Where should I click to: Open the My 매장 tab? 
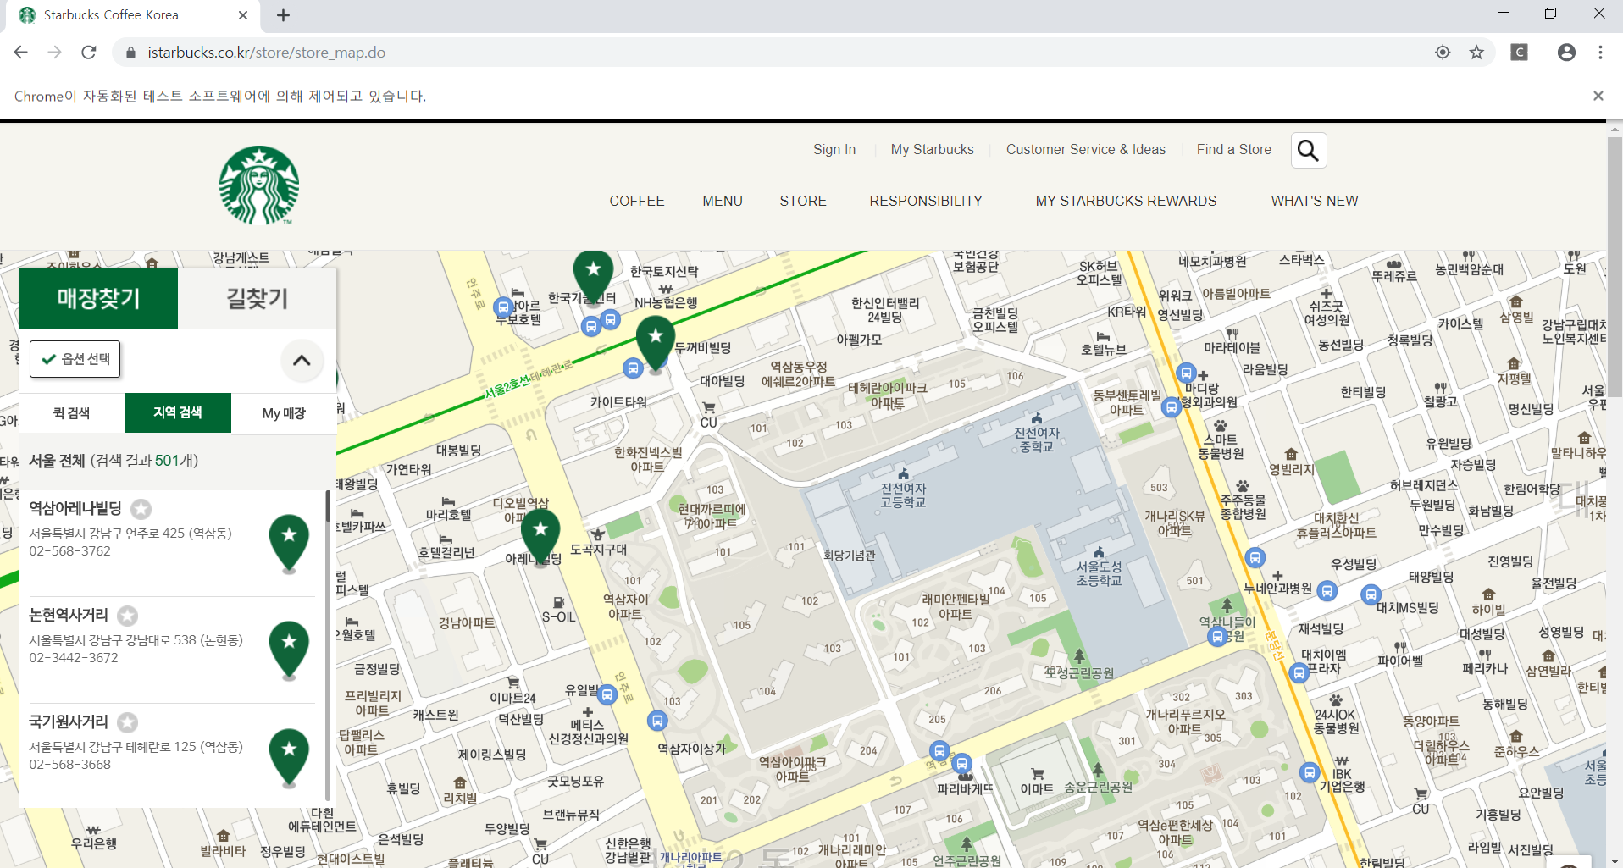pos(284,413)
